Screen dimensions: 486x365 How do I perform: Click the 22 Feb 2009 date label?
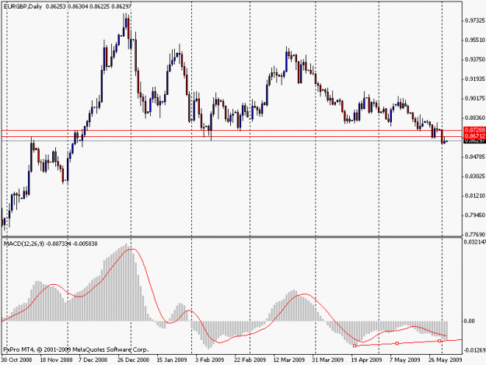click(250, 360)
